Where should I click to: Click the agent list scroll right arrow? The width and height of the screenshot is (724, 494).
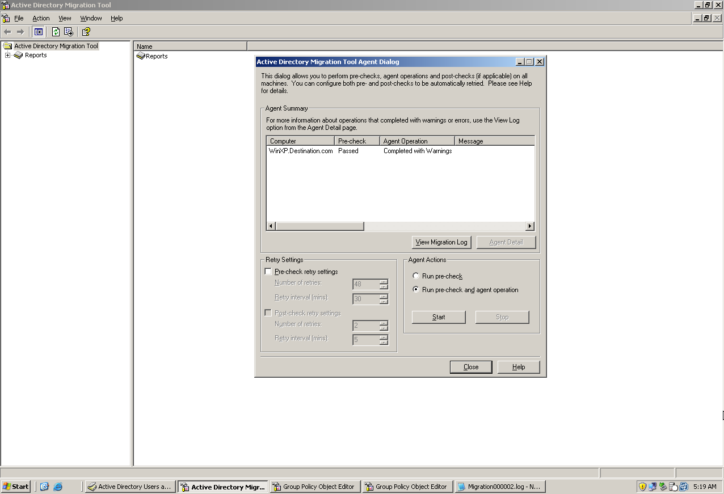click(530, 226)
